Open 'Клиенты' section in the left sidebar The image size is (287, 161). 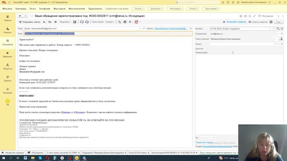tap(8, 30)
